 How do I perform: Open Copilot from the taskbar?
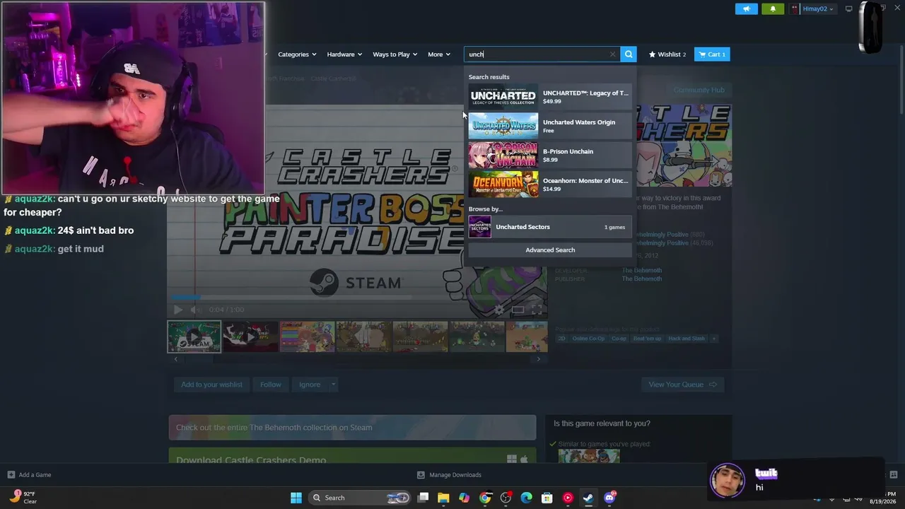coord(464,498)
